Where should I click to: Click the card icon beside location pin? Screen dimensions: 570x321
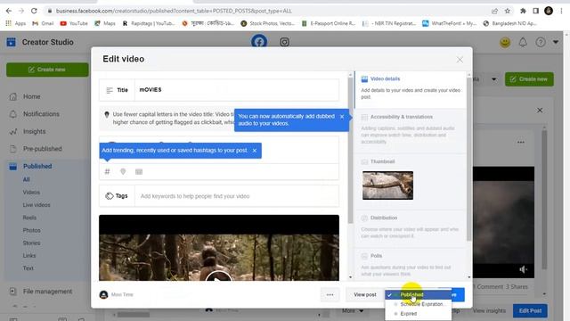tap(139, 171)
